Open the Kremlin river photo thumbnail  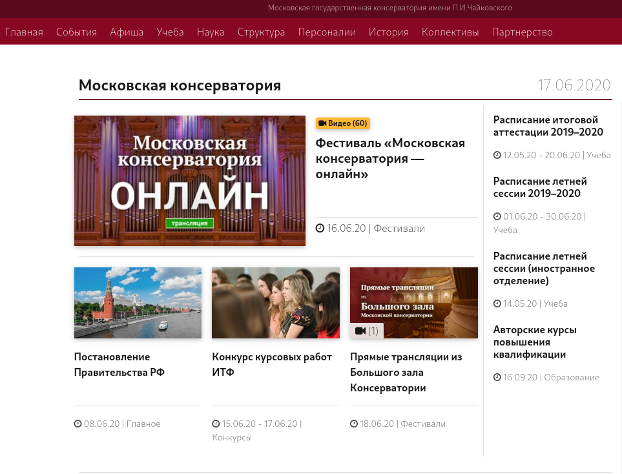click(138, 303)
